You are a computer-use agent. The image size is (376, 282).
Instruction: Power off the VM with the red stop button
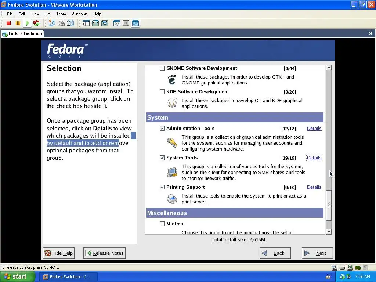click(9, 23)
